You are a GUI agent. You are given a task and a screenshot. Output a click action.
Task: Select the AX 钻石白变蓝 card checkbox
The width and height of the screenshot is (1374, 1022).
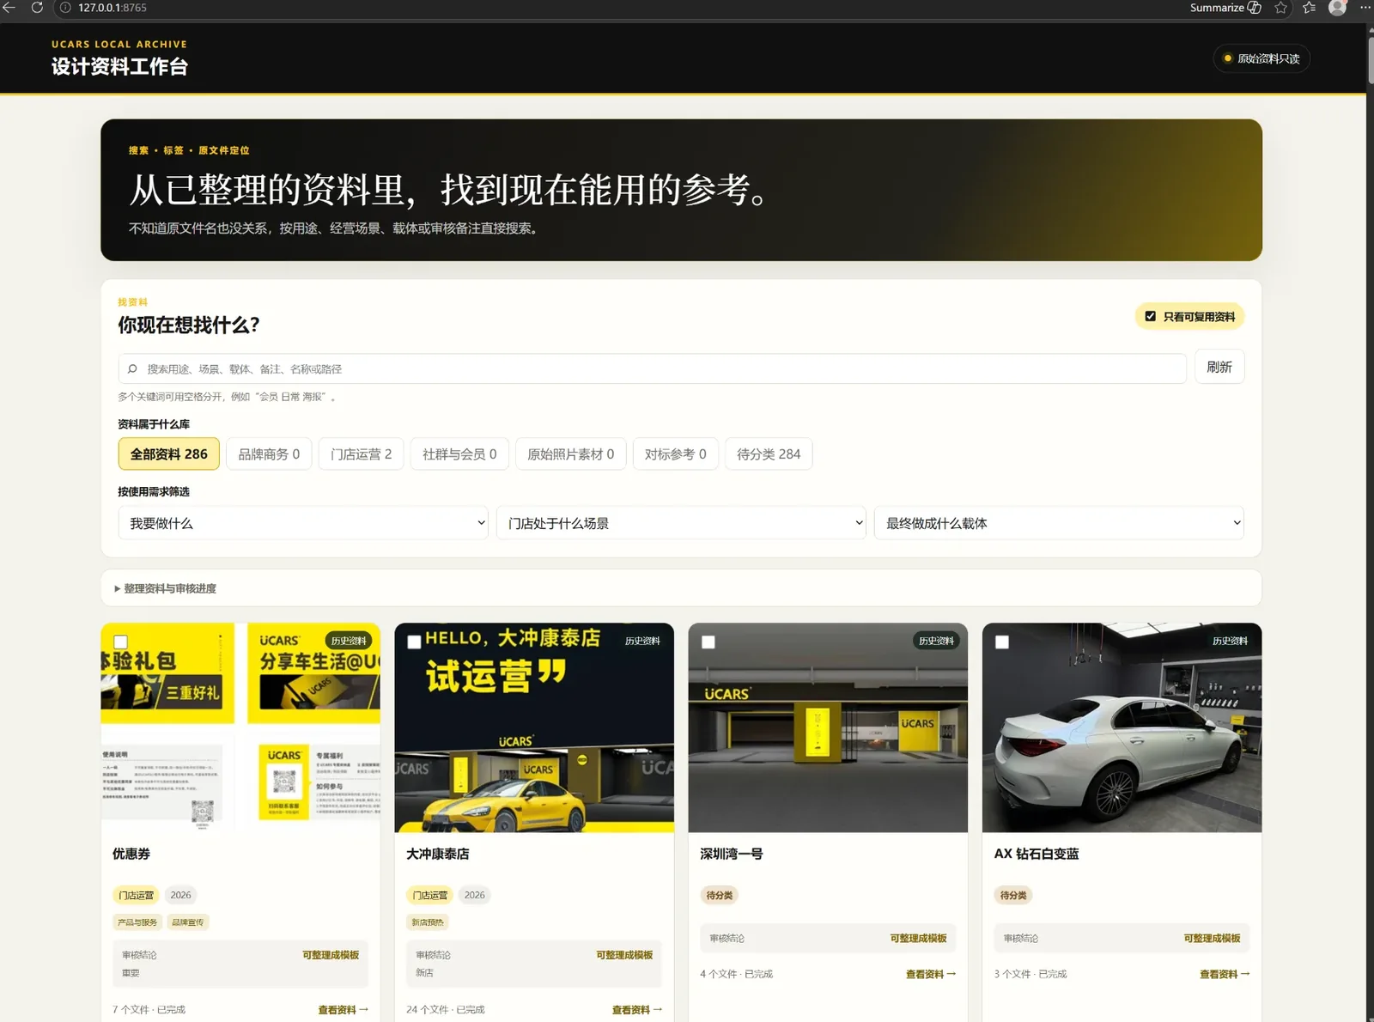tap(1002, 642)
